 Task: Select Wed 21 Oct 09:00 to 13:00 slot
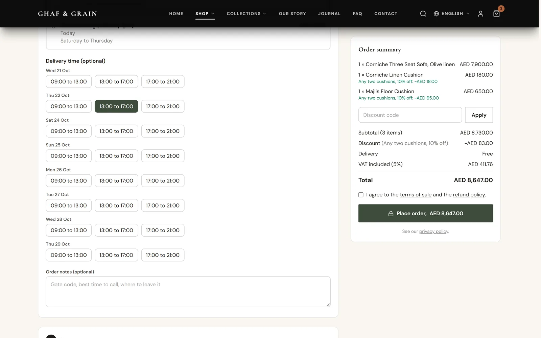(69, 81)
